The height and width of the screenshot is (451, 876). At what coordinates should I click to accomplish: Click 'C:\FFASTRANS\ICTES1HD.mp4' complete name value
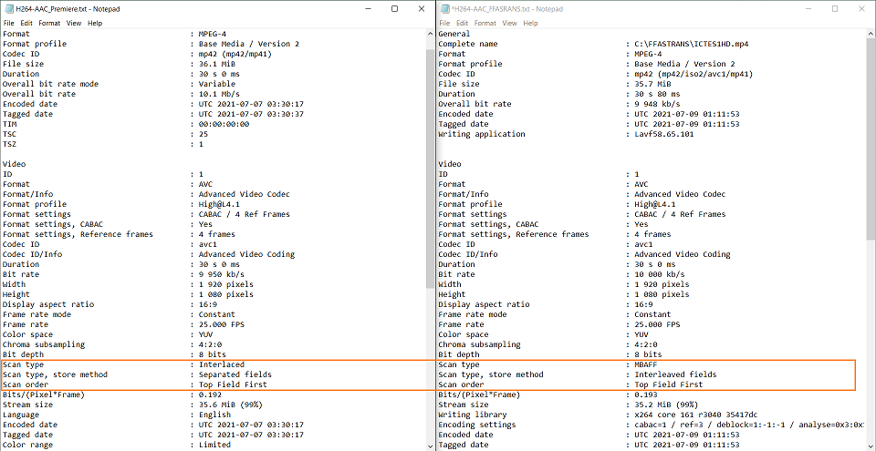tap(692, 44)
